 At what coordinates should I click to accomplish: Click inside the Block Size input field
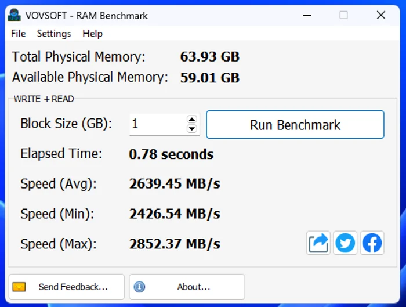pos(158,124)
